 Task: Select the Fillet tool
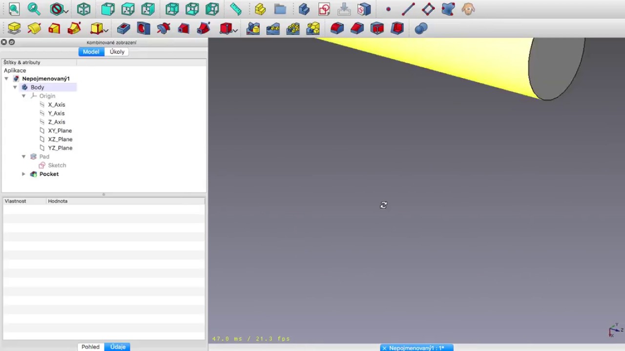click(337, 28)
